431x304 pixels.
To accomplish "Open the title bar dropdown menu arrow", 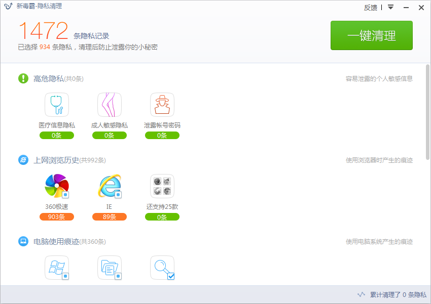I will [x=390, y=7].
